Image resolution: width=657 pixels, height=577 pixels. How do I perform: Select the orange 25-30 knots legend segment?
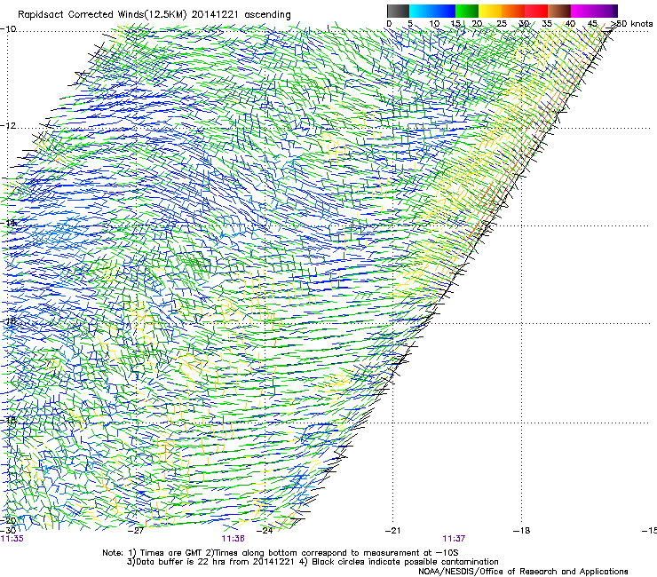[513, 11]
